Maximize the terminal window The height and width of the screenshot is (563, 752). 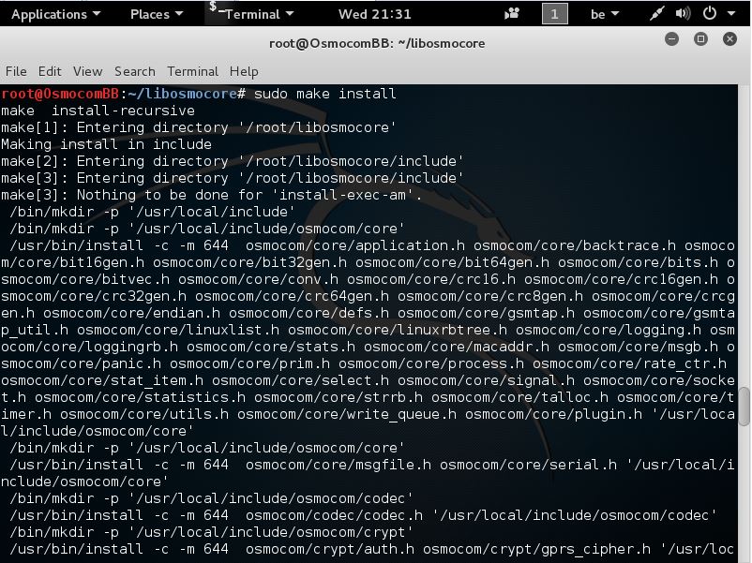(x=700, y=38)
